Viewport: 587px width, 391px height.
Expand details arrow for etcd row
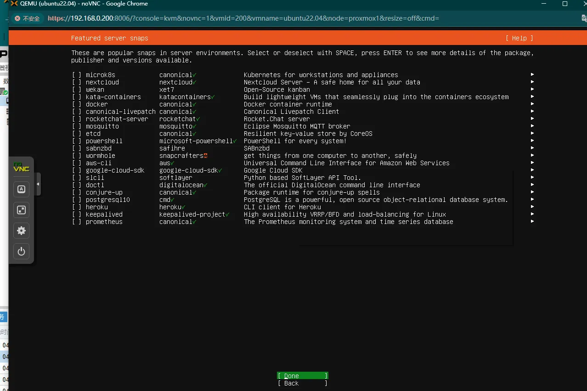click(532, 133)
